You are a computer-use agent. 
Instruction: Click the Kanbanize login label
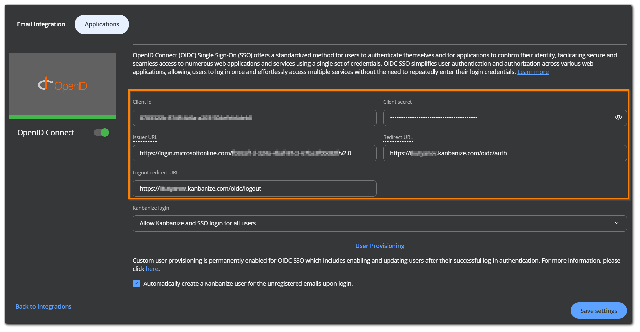tap(151, 208)
